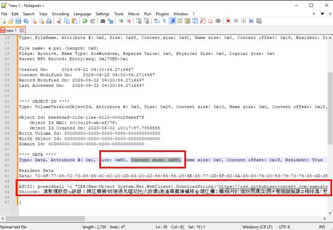
Task: Open the Tools menu
Action: 119,14
